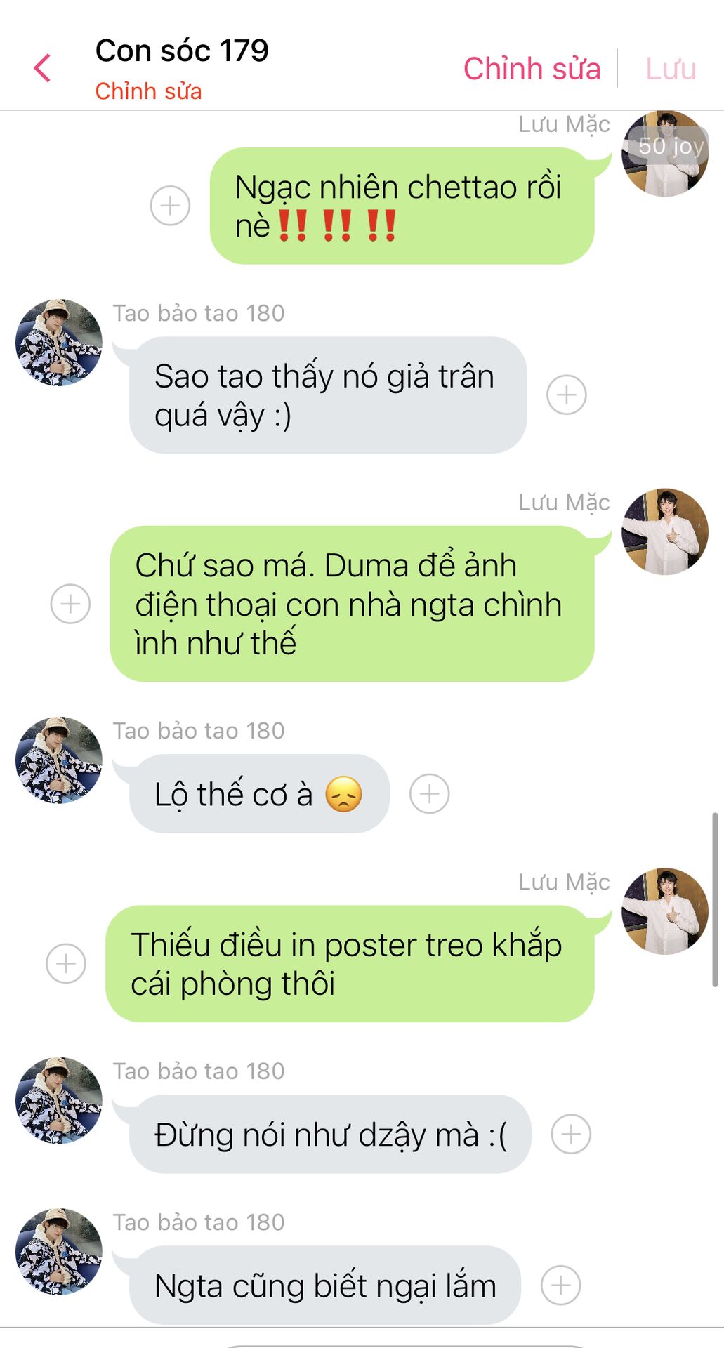Click the pink "Chỉnh sửa" button at top right

tap(532, 69)
